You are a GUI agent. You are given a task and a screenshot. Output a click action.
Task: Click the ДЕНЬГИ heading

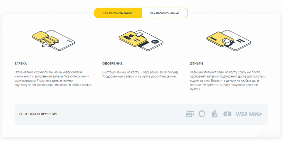coord(196,63)
